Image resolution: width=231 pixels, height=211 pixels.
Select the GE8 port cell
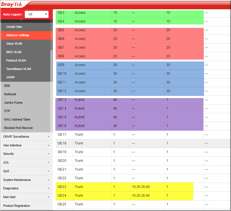point(64,56)
